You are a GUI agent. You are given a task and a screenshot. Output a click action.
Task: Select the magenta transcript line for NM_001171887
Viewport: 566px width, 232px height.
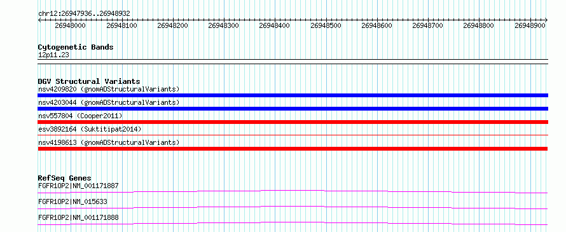(x=293, y=191)
